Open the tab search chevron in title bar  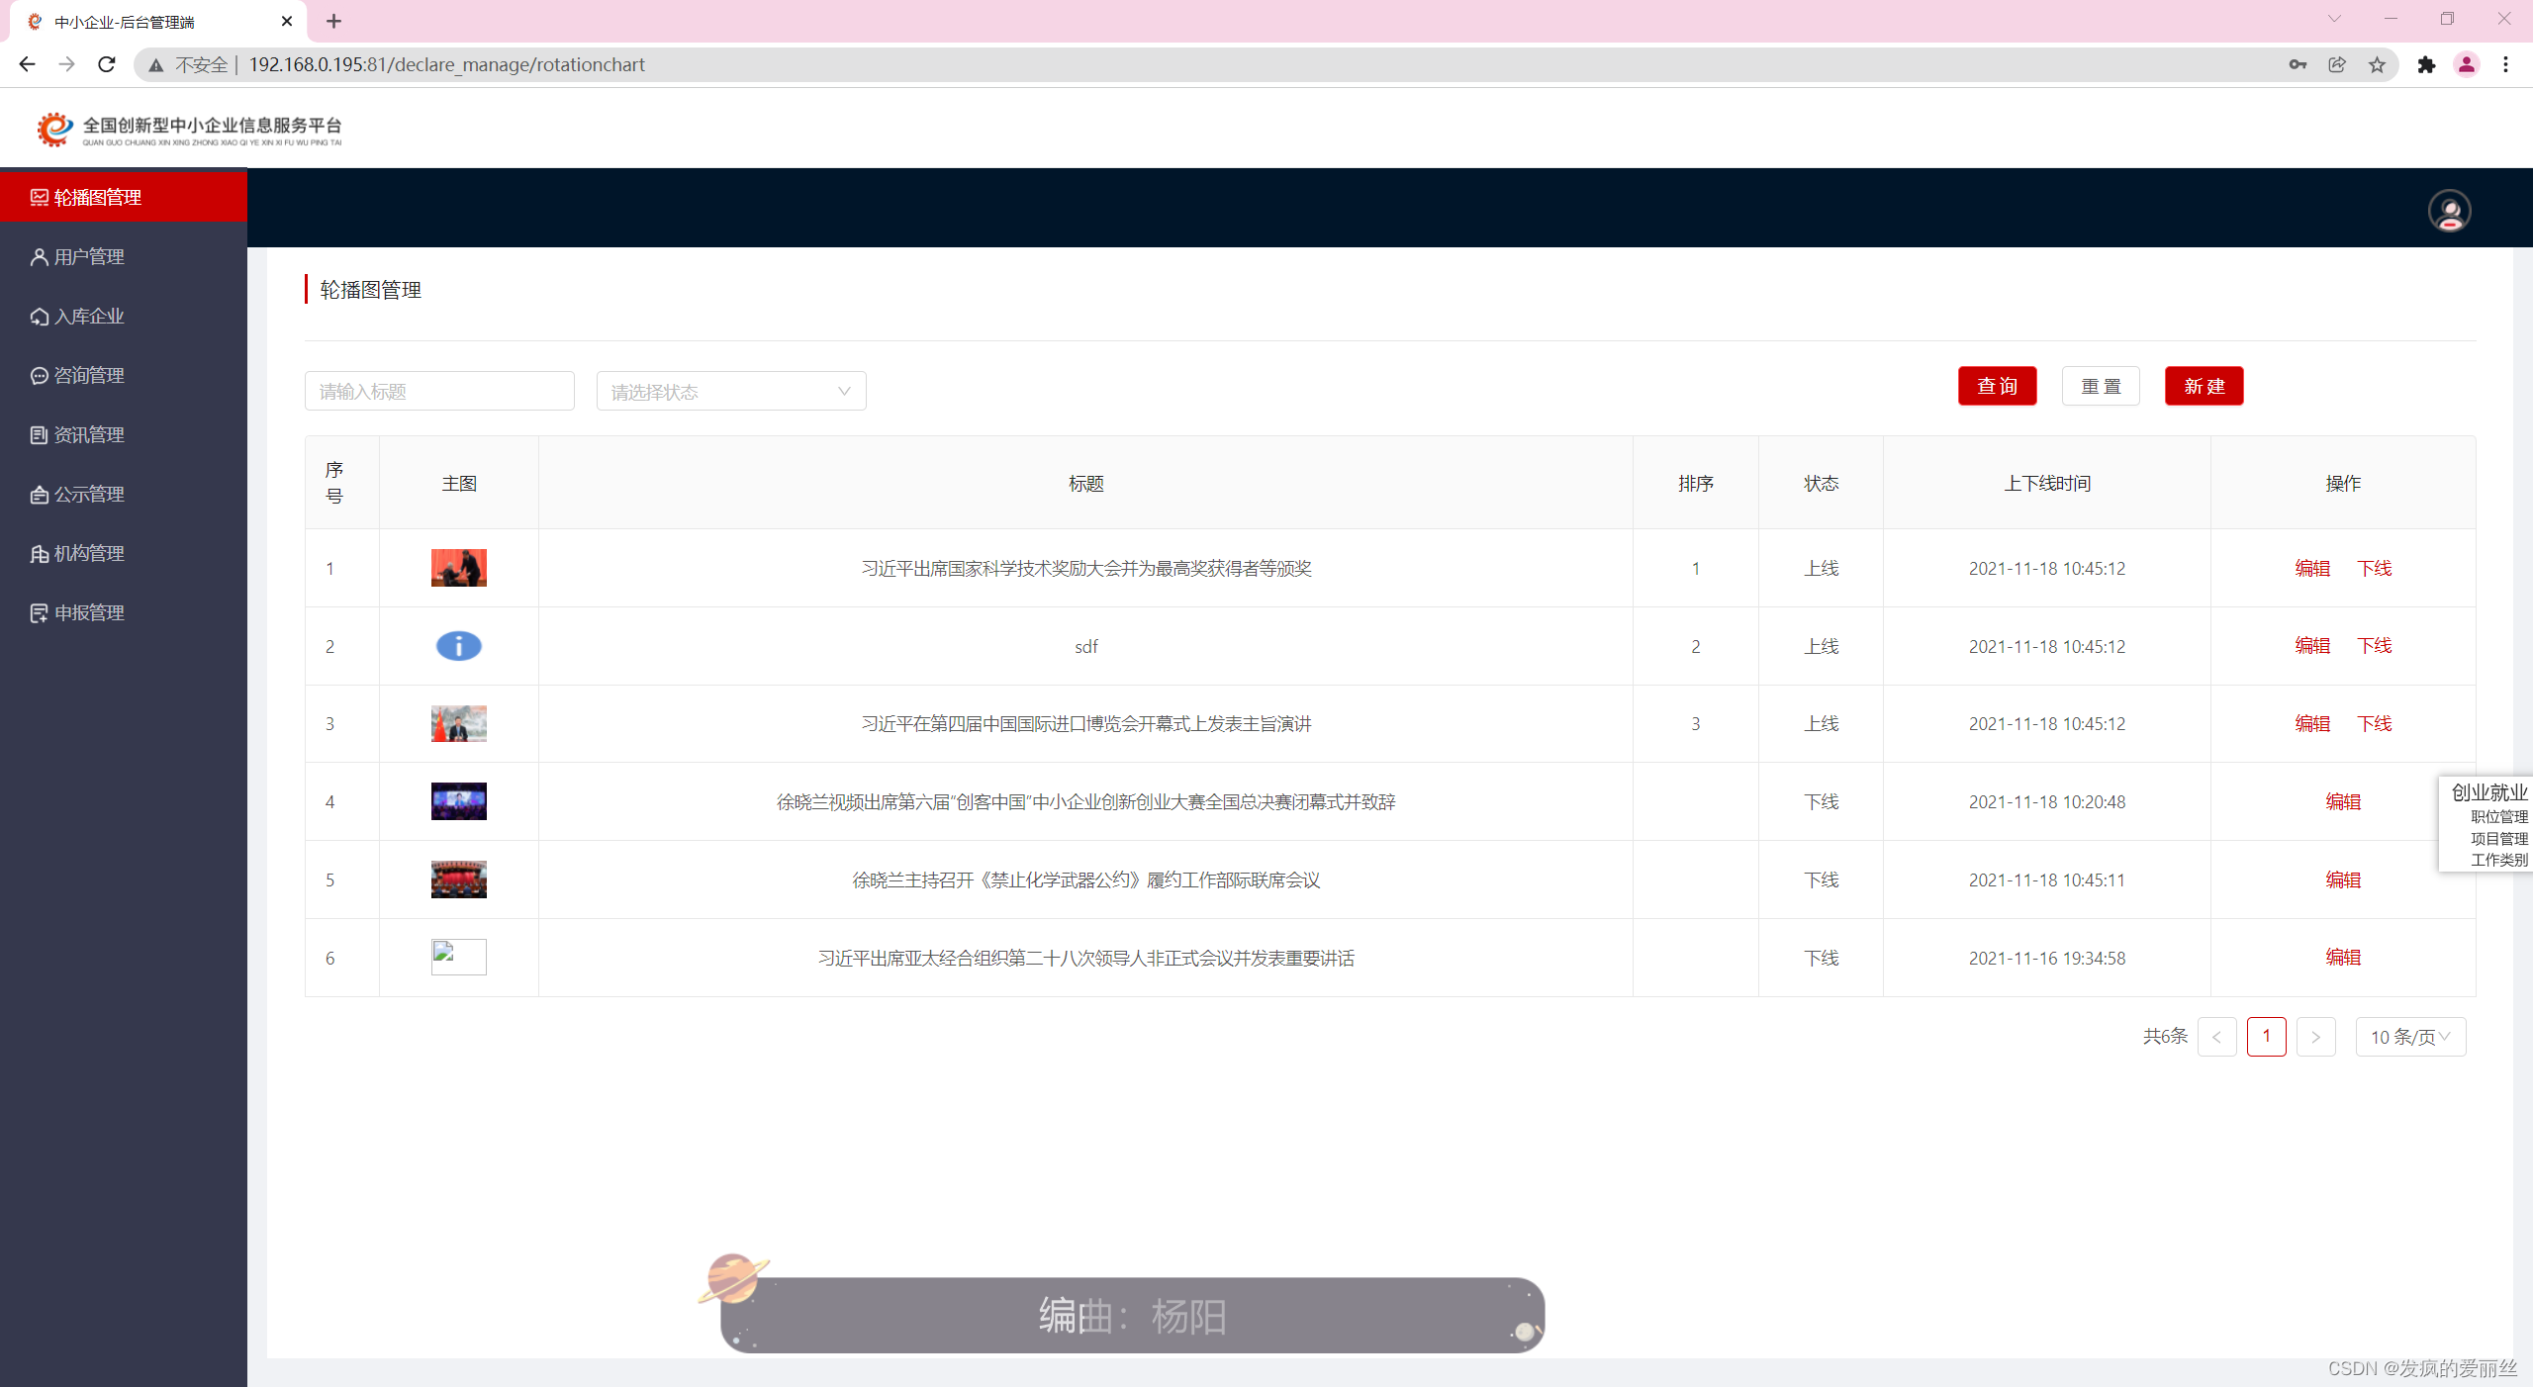pos(2334,19)
